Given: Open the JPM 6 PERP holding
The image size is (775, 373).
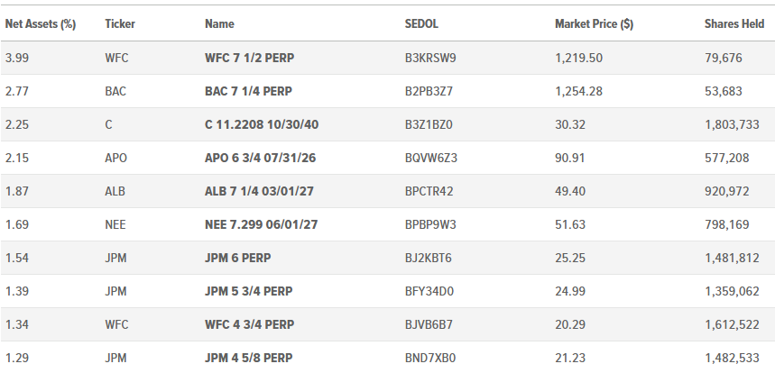Looking at the screenshot, I should (x=238, y=258).
